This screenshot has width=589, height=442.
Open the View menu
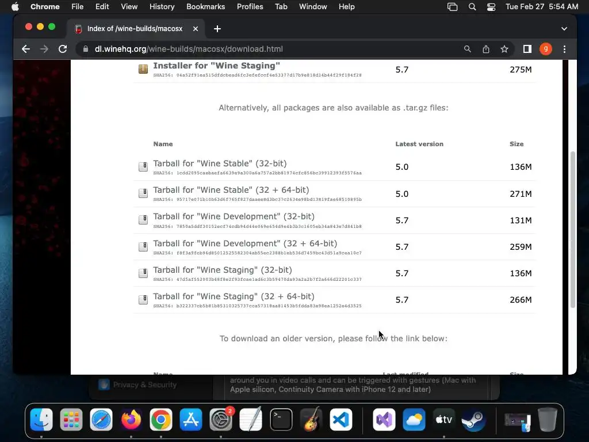[x=129, y=7]
